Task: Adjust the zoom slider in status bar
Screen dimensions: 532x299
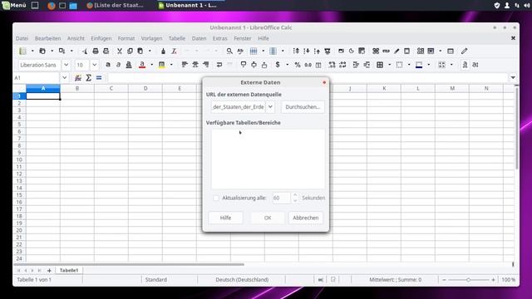Action: pyautogui.click(x=468, y=280)
